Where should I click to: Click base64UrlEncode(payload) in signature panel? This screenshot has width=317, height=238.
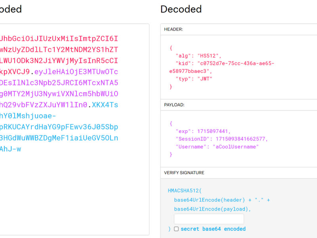[212, 209]
